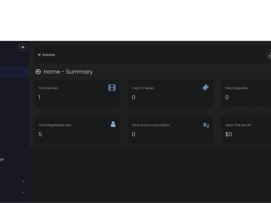Click the arrow circle icon before Home - Summary
Image resolution: width=271 pixels, height=203 pixels.
click(38, 72)
